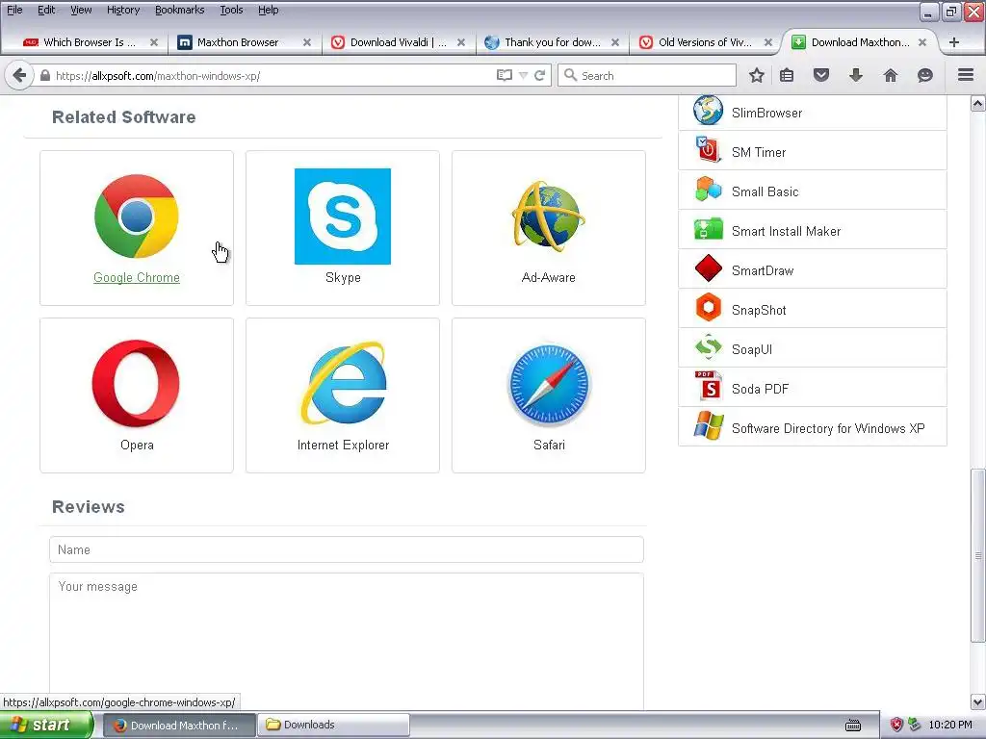Image resolution: width=986 pixels, height=739 pixels.
Task: Click the Your message text area
Action: (347, 641)
